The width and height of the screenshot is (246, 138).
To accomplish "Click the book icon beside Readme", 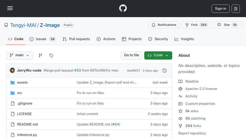I will (x=180, y=81).
